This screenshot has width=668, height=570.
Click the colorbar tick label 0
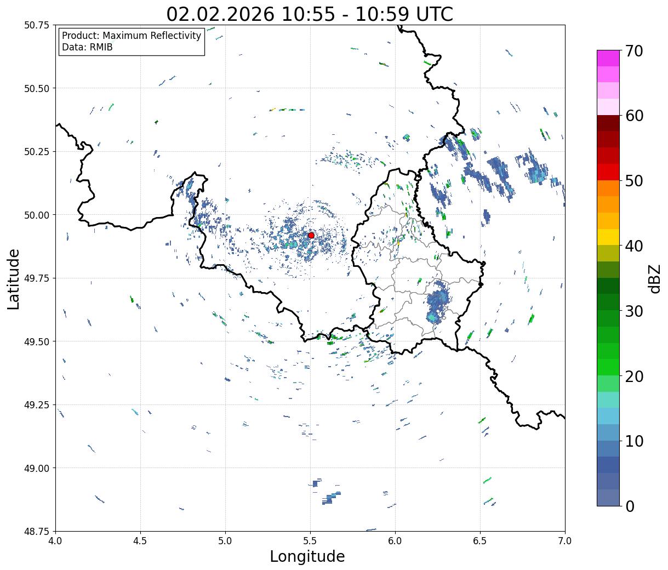(x=629, y=506)
